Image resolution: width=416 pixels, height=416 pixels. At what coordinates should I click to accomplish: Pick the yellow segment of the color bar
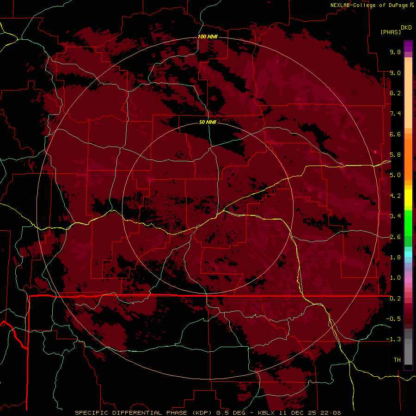tap(408, 198)
